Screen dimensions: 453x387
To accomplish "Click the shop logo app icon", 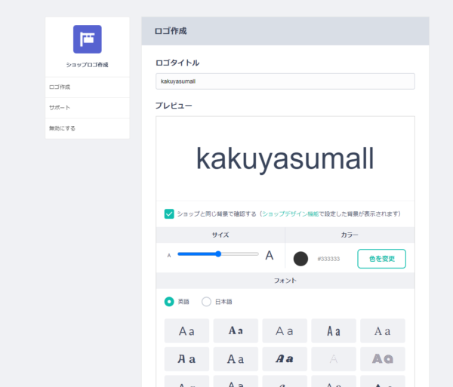I will [87, 39].
